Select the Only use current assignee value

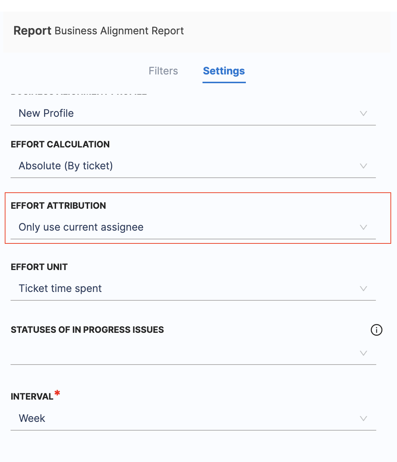[81, 227]
